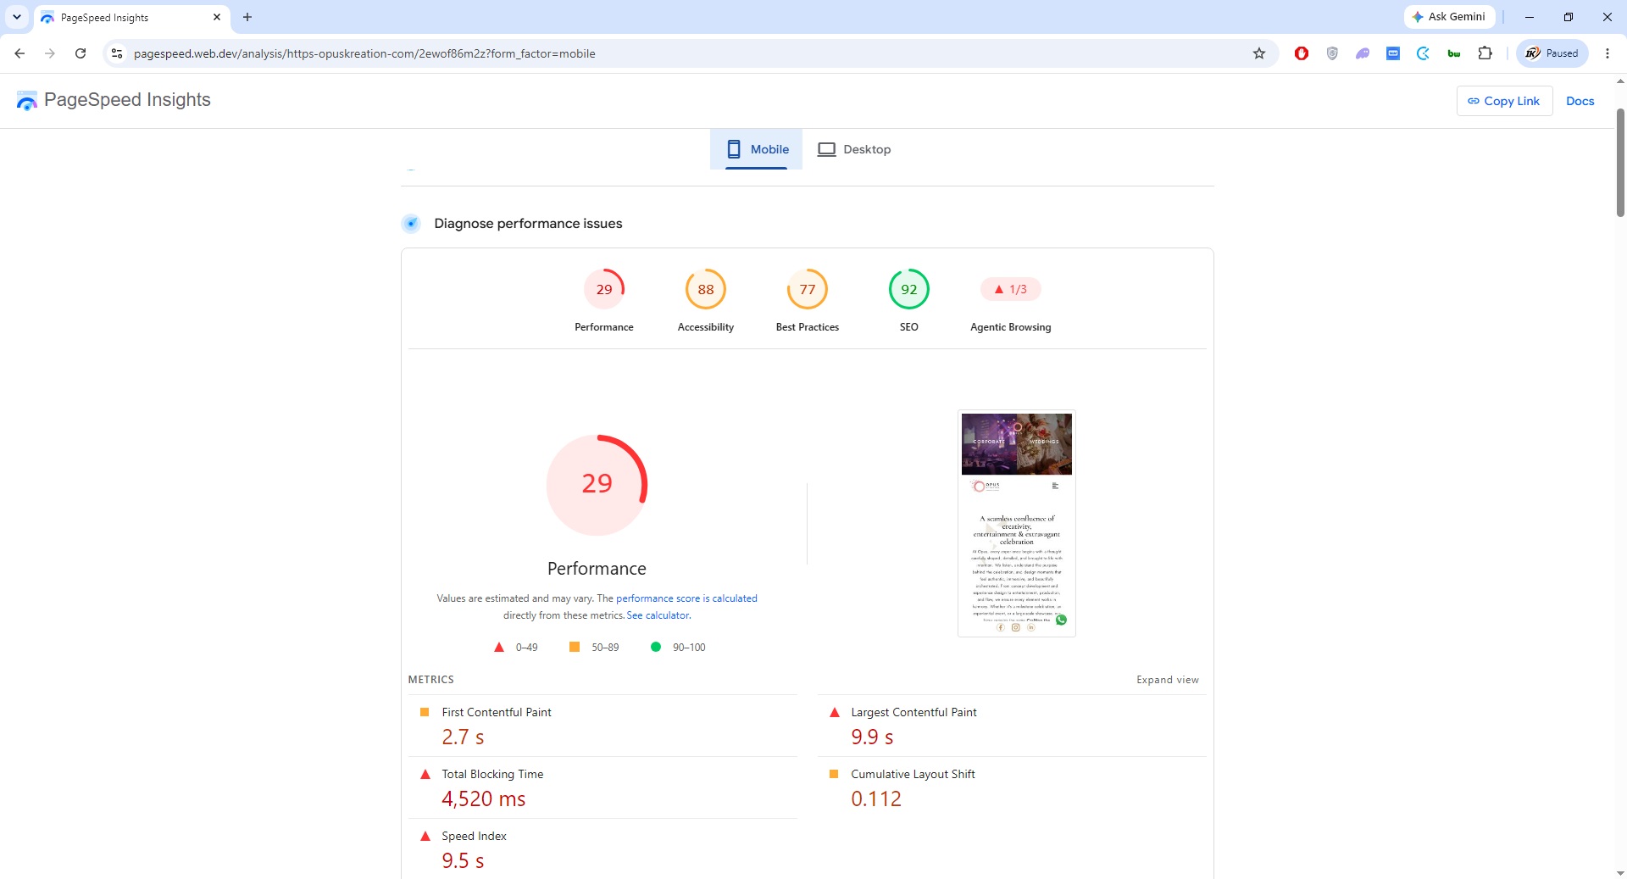Click the Accessibility score 88 gauge
Viewport: 1627px width, 879px height.
706,289
